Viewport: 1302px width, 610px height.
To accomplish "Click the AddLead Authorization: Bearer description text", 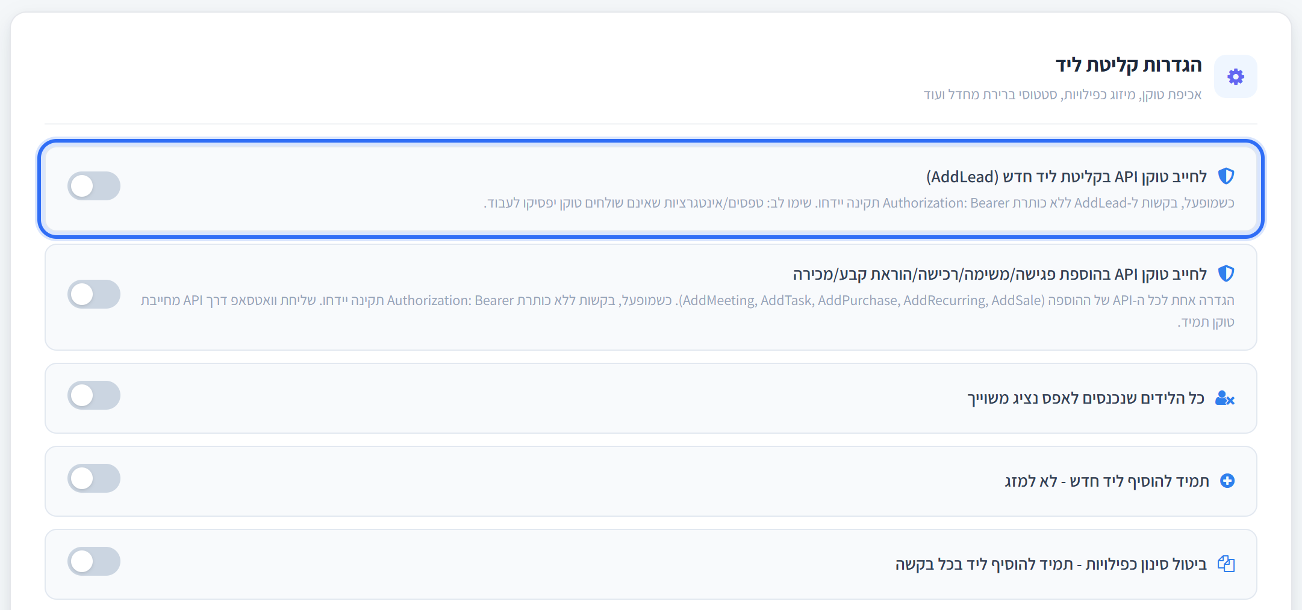I will click(859, 203).
